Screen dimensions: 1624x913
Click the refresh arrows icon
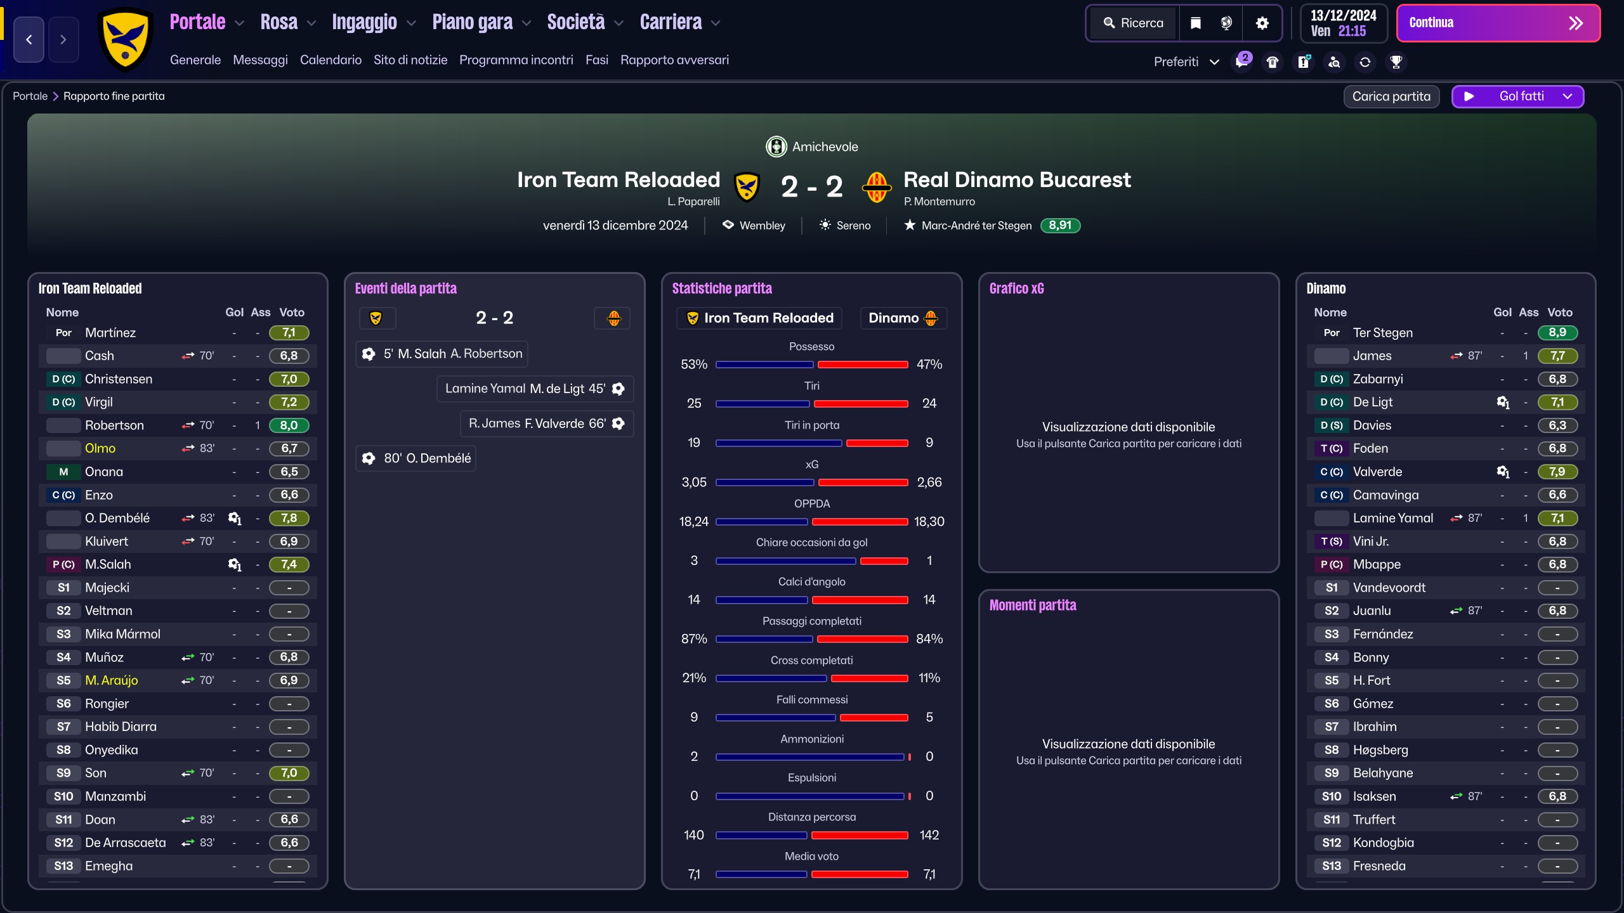[x=1365, y=62]
